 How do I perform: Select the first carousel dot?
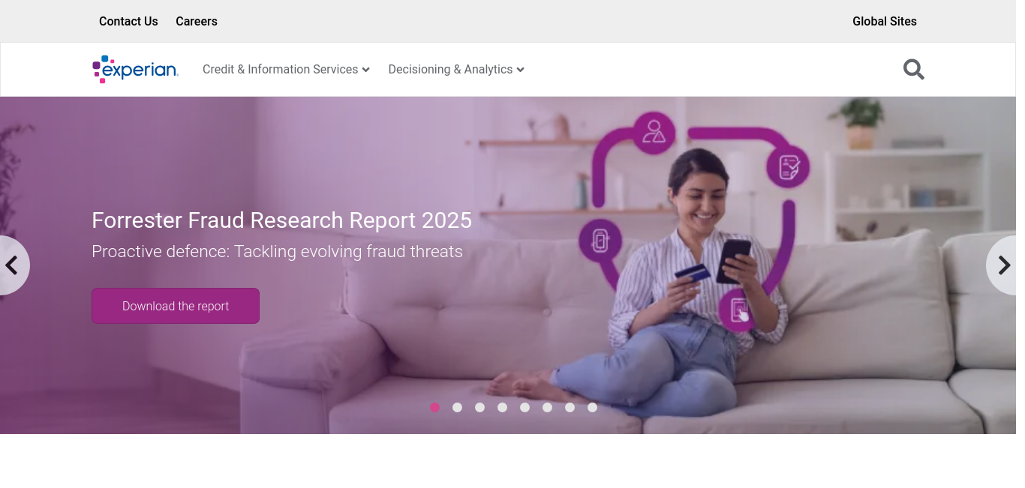[434, 407]
